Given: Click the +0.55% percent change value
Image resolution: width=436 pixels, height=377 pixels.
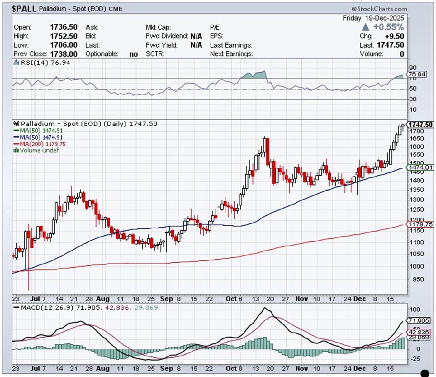Looking at the screenshot, I should coord(388,27).
